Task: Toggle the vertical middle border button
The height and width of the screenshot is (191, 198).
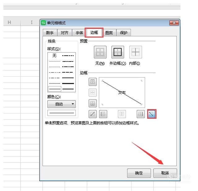Action: [x=122, y=114]
